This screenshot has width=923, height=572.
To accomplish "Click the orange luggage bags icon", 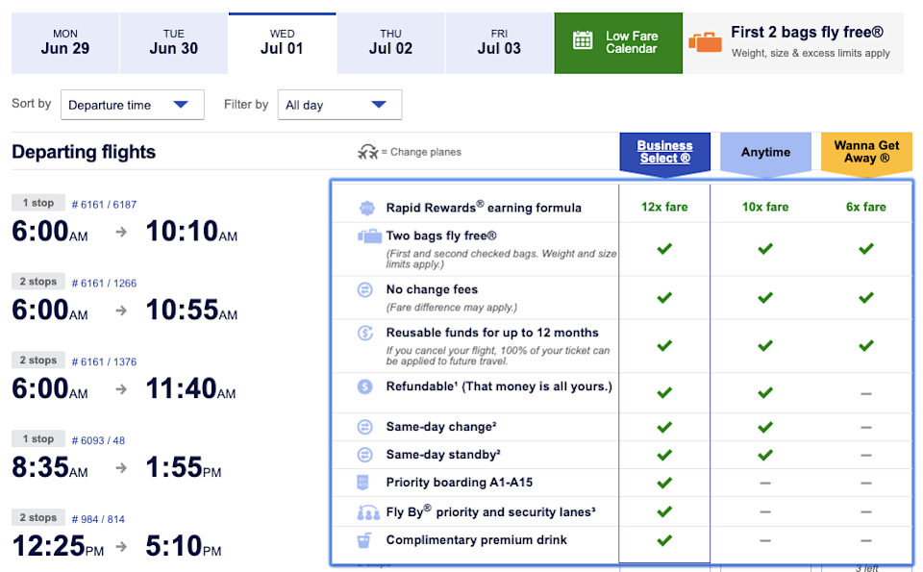I will pyautogui.click(x=705, y=42).
